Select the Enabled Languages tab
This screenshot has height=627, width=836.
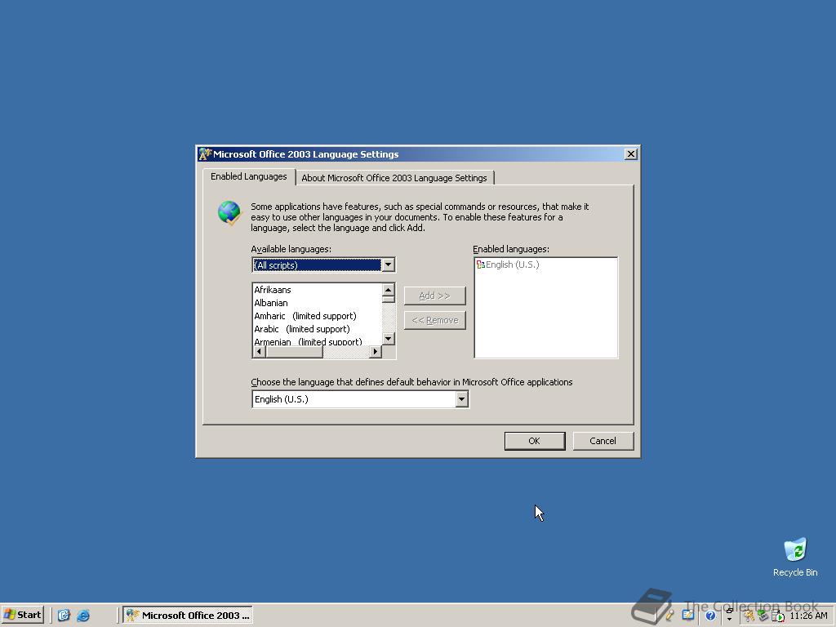point(248,176)
